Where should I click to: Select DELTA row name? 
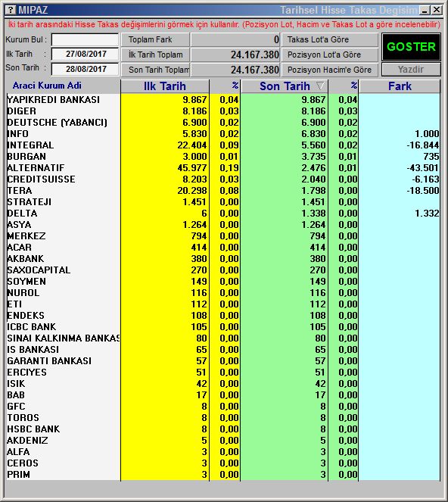(x=22, y=214)
